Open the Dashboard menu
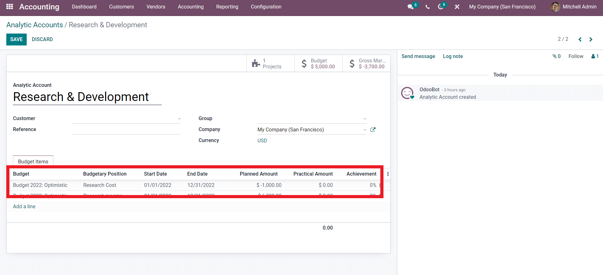The height and width of the screenshot is (275, 603). click(x=84, y=7)
